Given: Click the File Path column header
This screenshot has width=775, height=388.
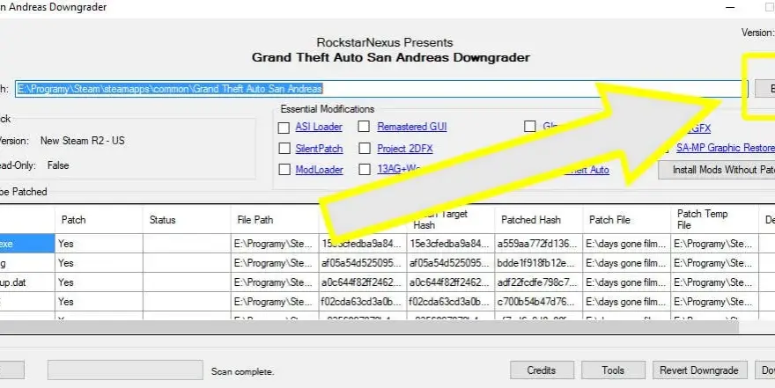Looking at the screenshot, I should click(275, 220).
